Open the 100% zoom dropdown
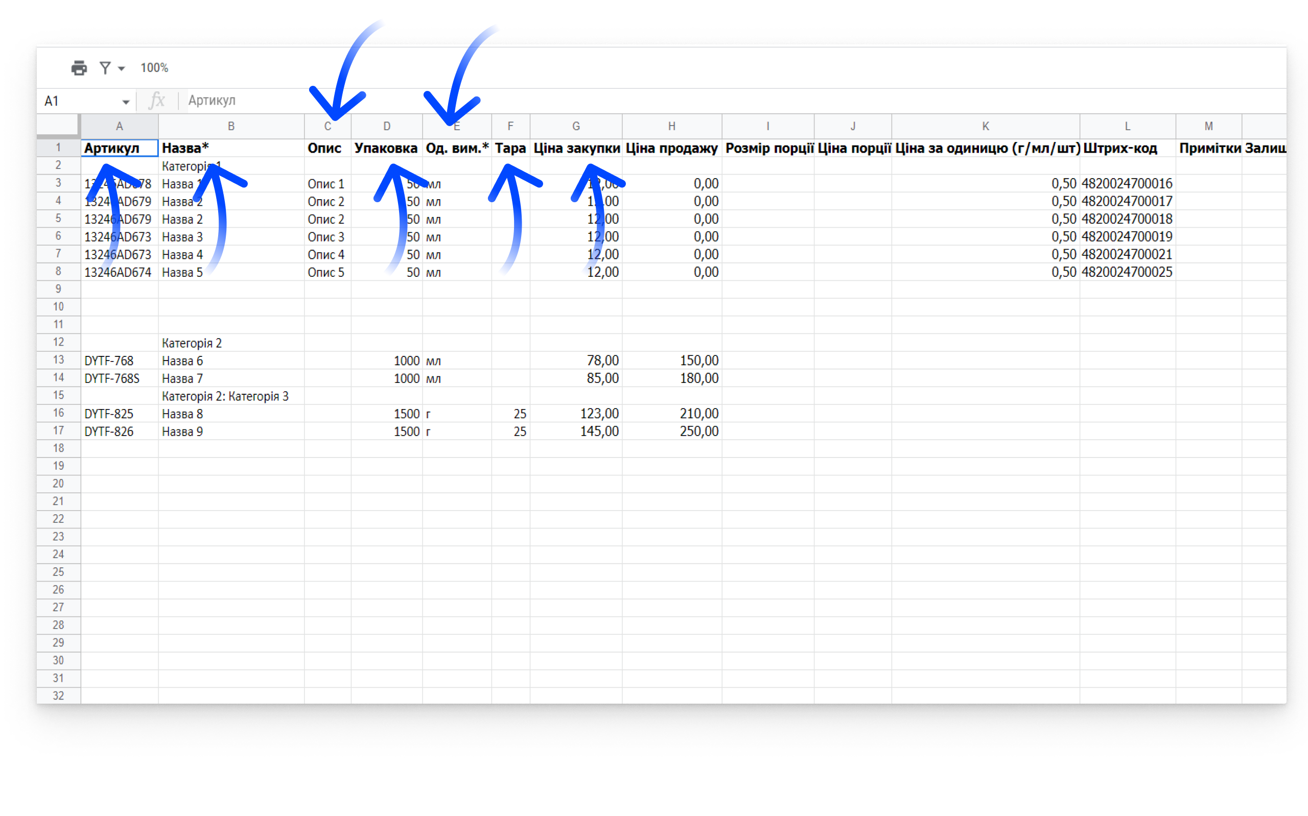The image size is (1308, 816). click(154, 68)
